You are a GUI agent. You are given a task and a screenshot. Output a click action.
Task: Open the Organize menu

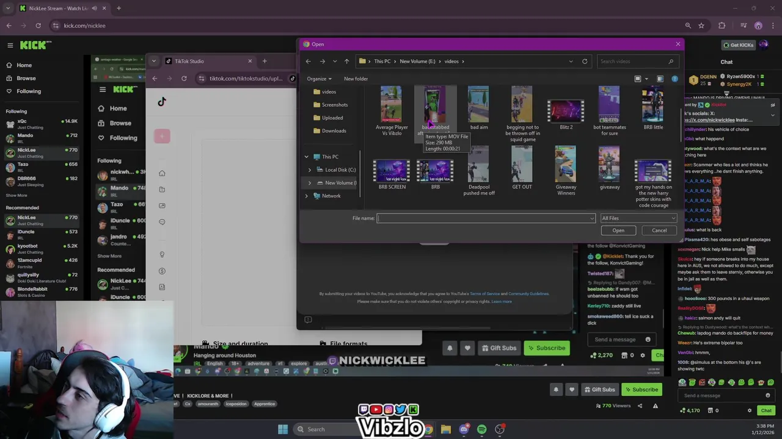pyautogui.click(x=319, y=79)
